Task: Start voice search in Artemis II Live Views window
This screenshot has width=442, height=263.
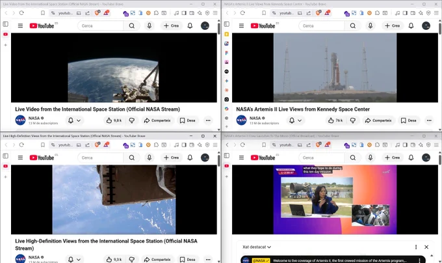Action: coord(370,25)
